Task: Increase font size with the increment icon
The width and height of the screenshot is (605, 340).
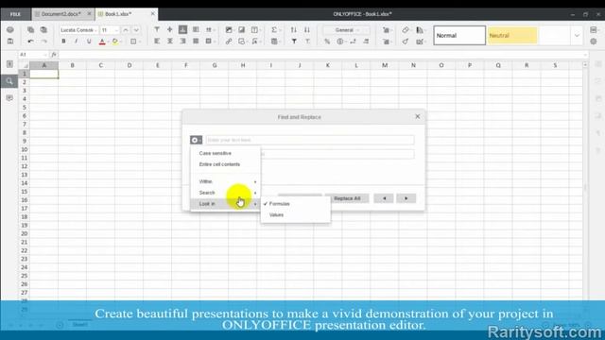Action: 126,29
